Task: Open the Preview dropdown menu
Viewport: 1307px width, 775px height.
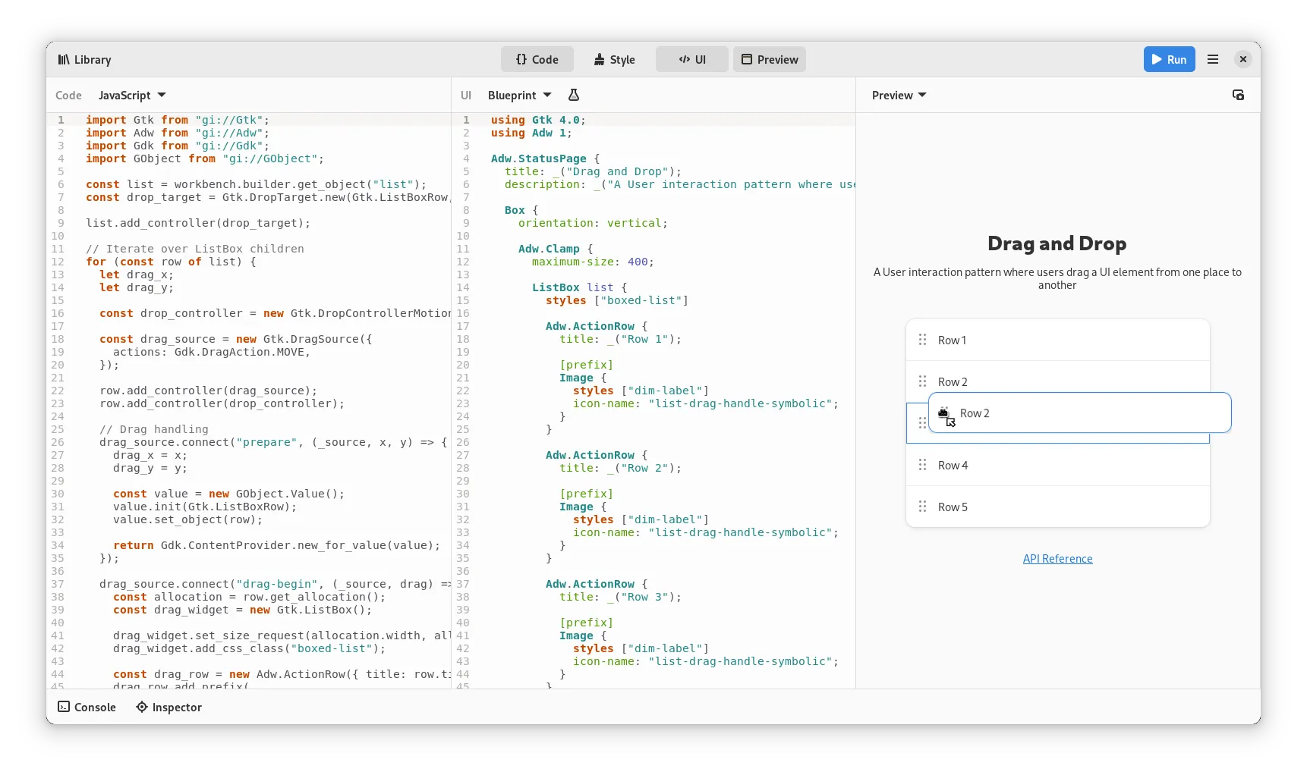Action: [899, 95]
